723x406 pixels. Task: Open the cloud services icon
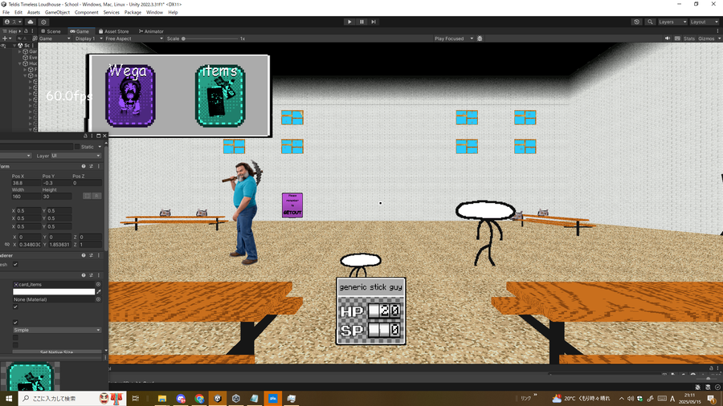click(31, 22)
